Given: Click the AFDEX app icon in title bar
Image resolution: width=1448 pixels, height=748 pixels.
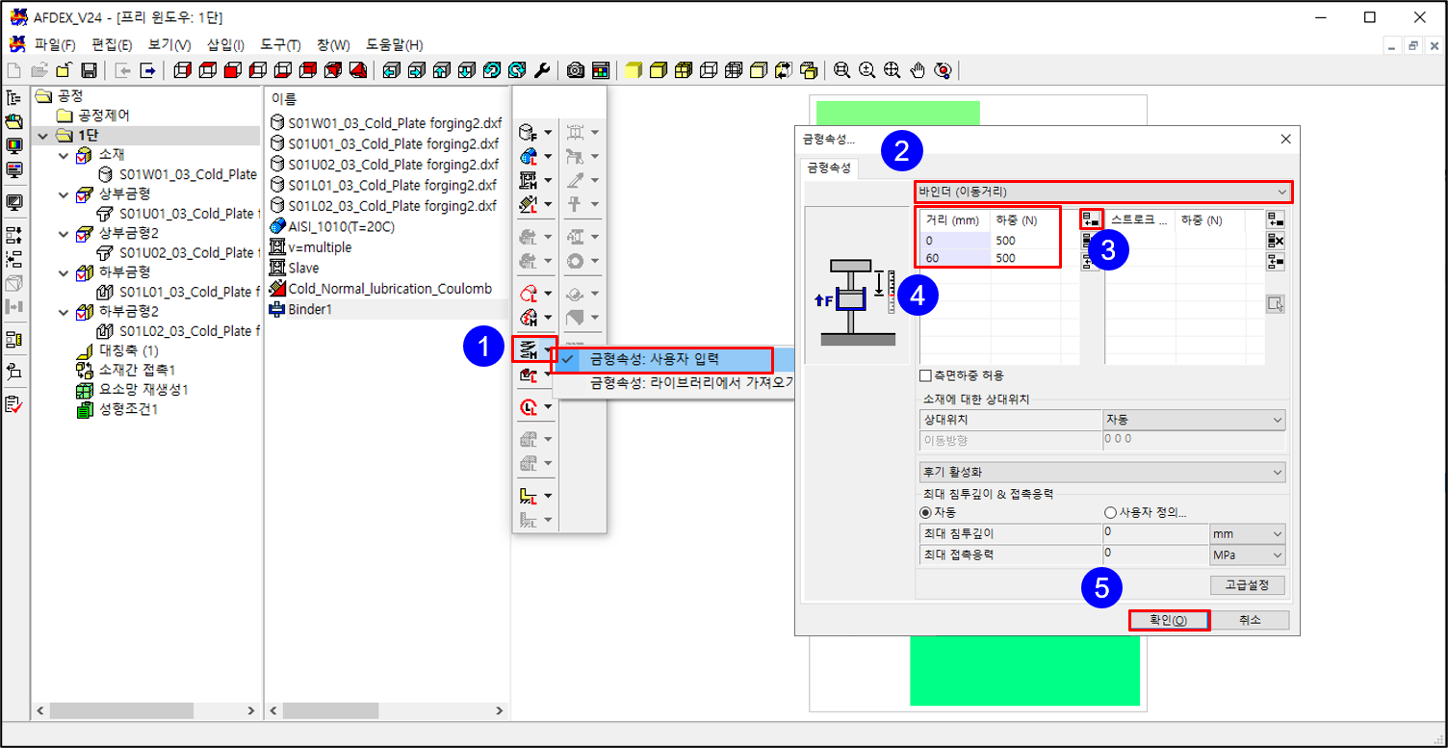Looking at the screenshot, I should pyautogui.click(x=17, y=17).
